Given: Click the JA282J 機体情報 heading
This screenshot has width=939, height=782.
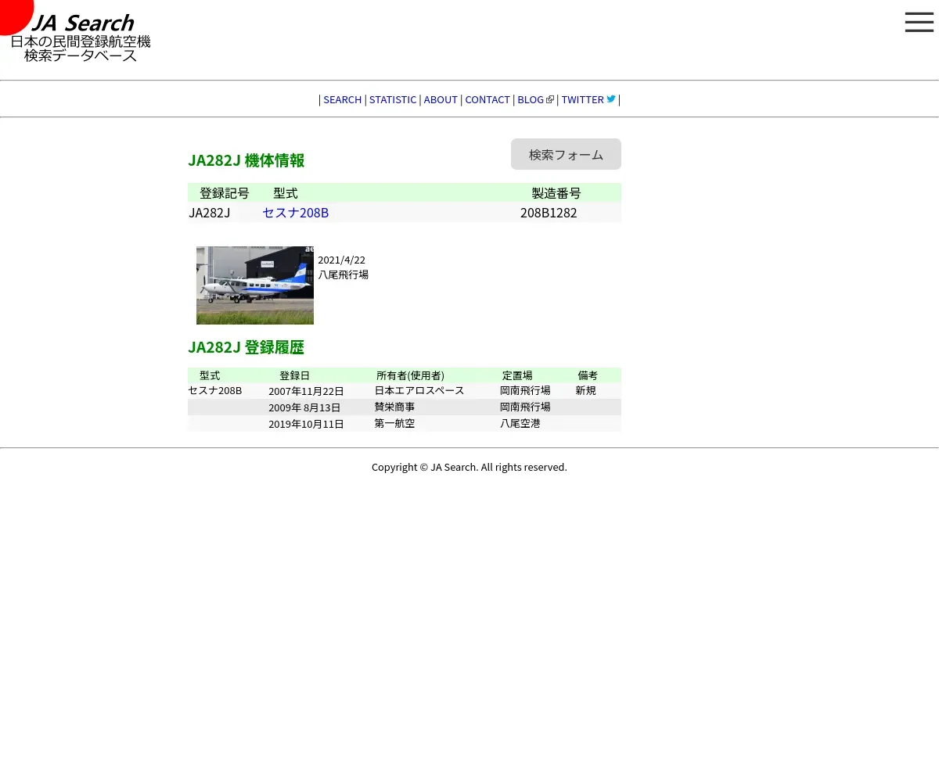Looking at the screenshot, I should (x=246, y=160).
